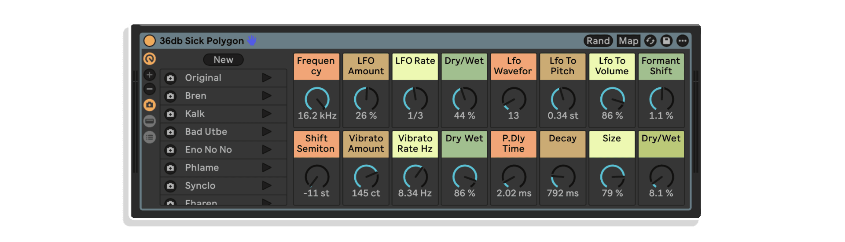Viewport: 845px width, 242px height.
Task: Click the New variation button
Action: pos(223,60)
